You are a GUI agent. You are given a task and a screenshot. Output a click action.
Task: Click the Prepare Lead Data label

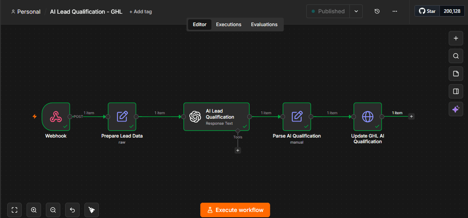click(122, 136)
